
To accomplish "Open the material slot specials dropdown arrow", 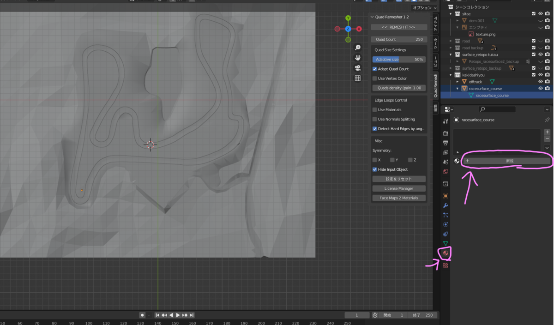I will [547, 148].
